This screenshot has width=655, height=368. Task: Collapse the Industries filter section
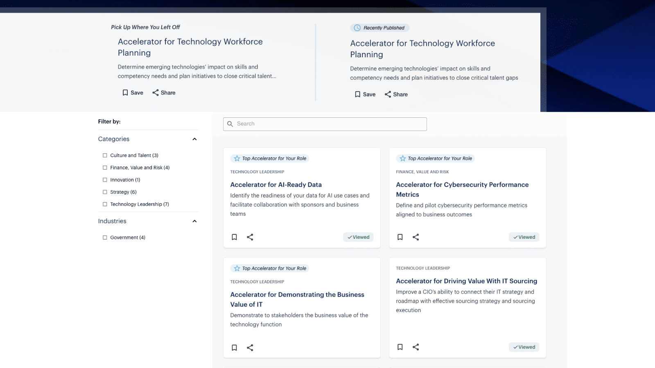(194, 221)
